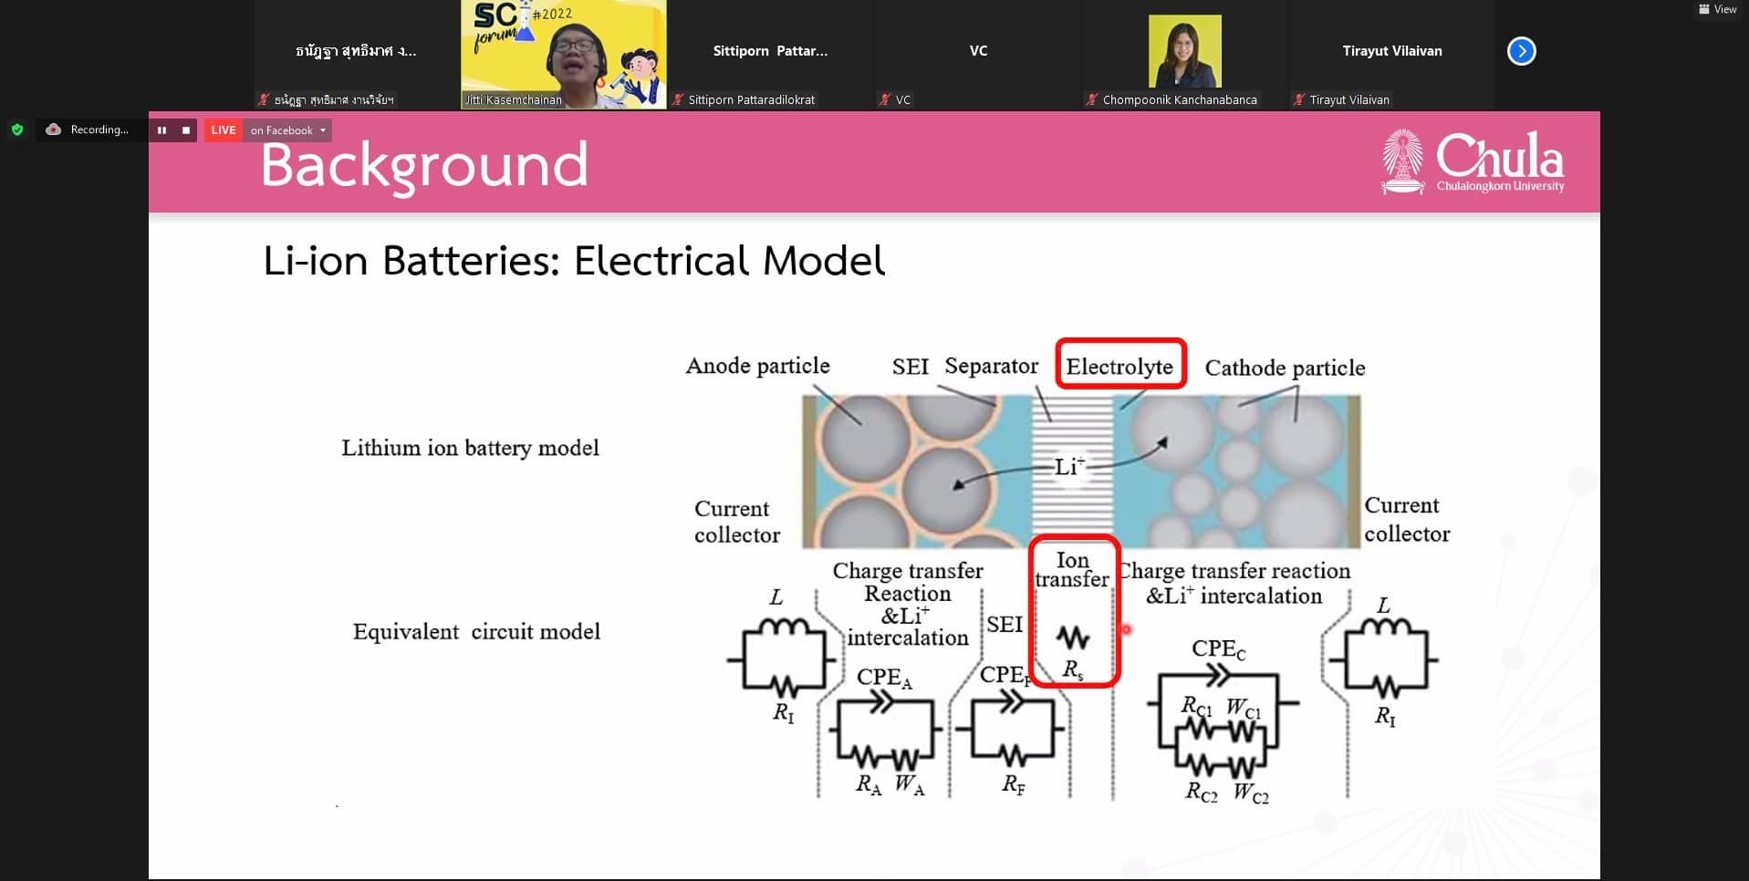
Task: Click the 'Anode particle' label
Action: coord(757,366)
